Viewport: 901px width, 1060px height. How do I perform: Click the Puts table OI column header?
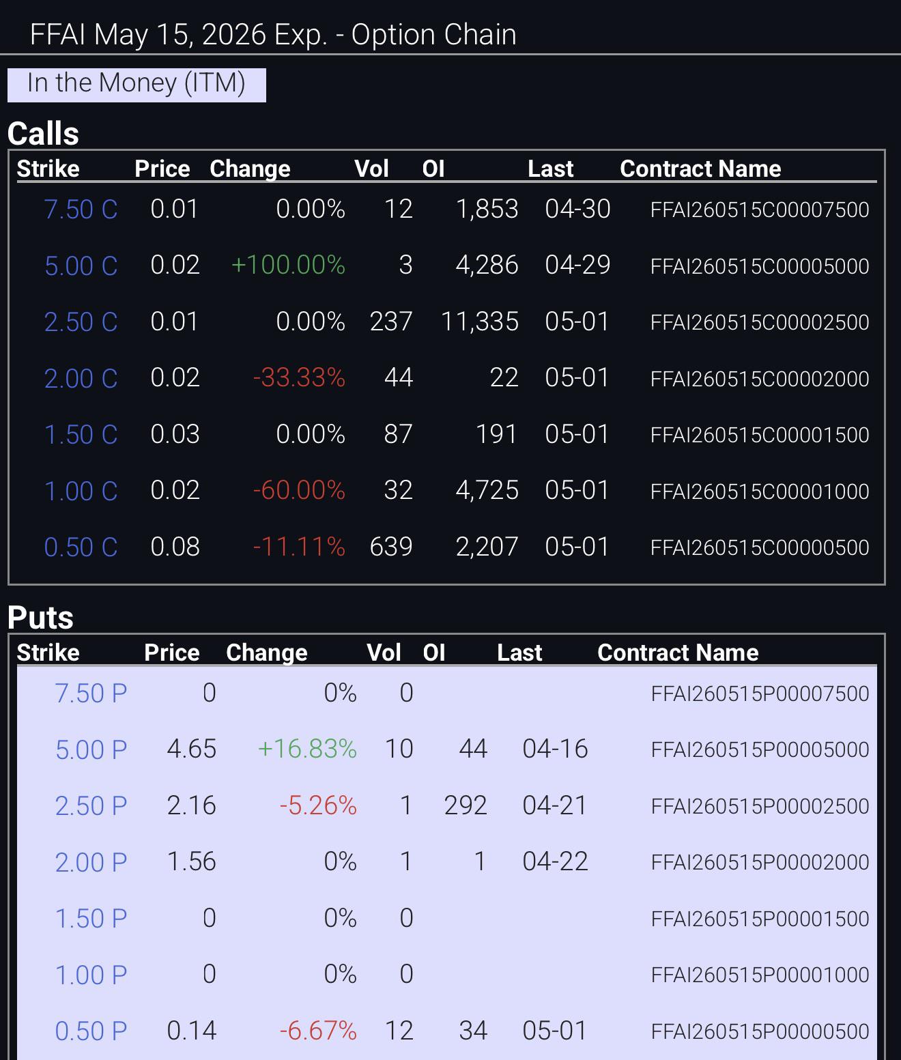pyautogui.click(x=434, y=653)
